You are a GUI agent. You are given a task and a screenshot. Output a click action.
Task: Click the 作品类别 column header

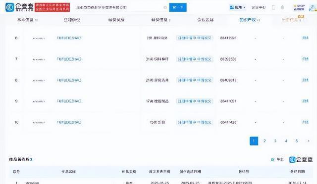point(129,172)
